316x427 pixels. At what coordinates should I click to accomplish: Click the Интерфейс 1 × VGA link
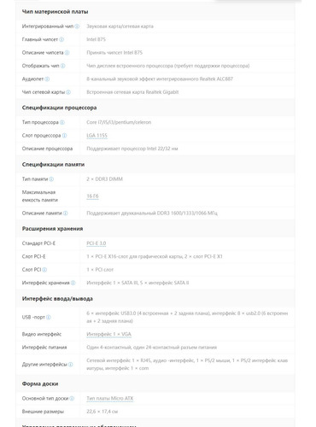tap(109, 334)
